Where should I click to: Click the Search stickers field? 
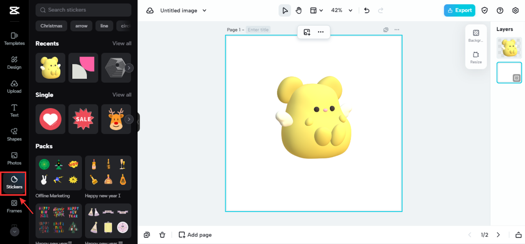[x=83, y=10]
